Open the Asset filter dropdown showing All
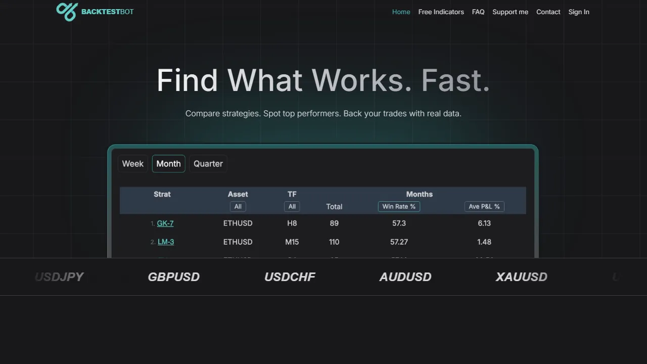 click(238, 206)
